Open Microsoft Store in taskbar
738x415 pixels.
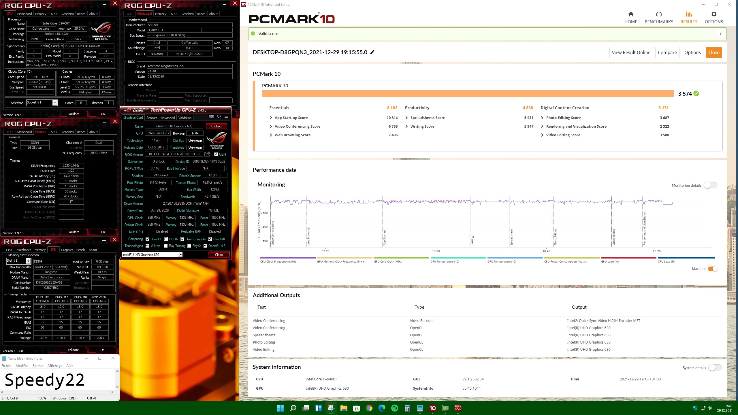[x=356, y=408]
